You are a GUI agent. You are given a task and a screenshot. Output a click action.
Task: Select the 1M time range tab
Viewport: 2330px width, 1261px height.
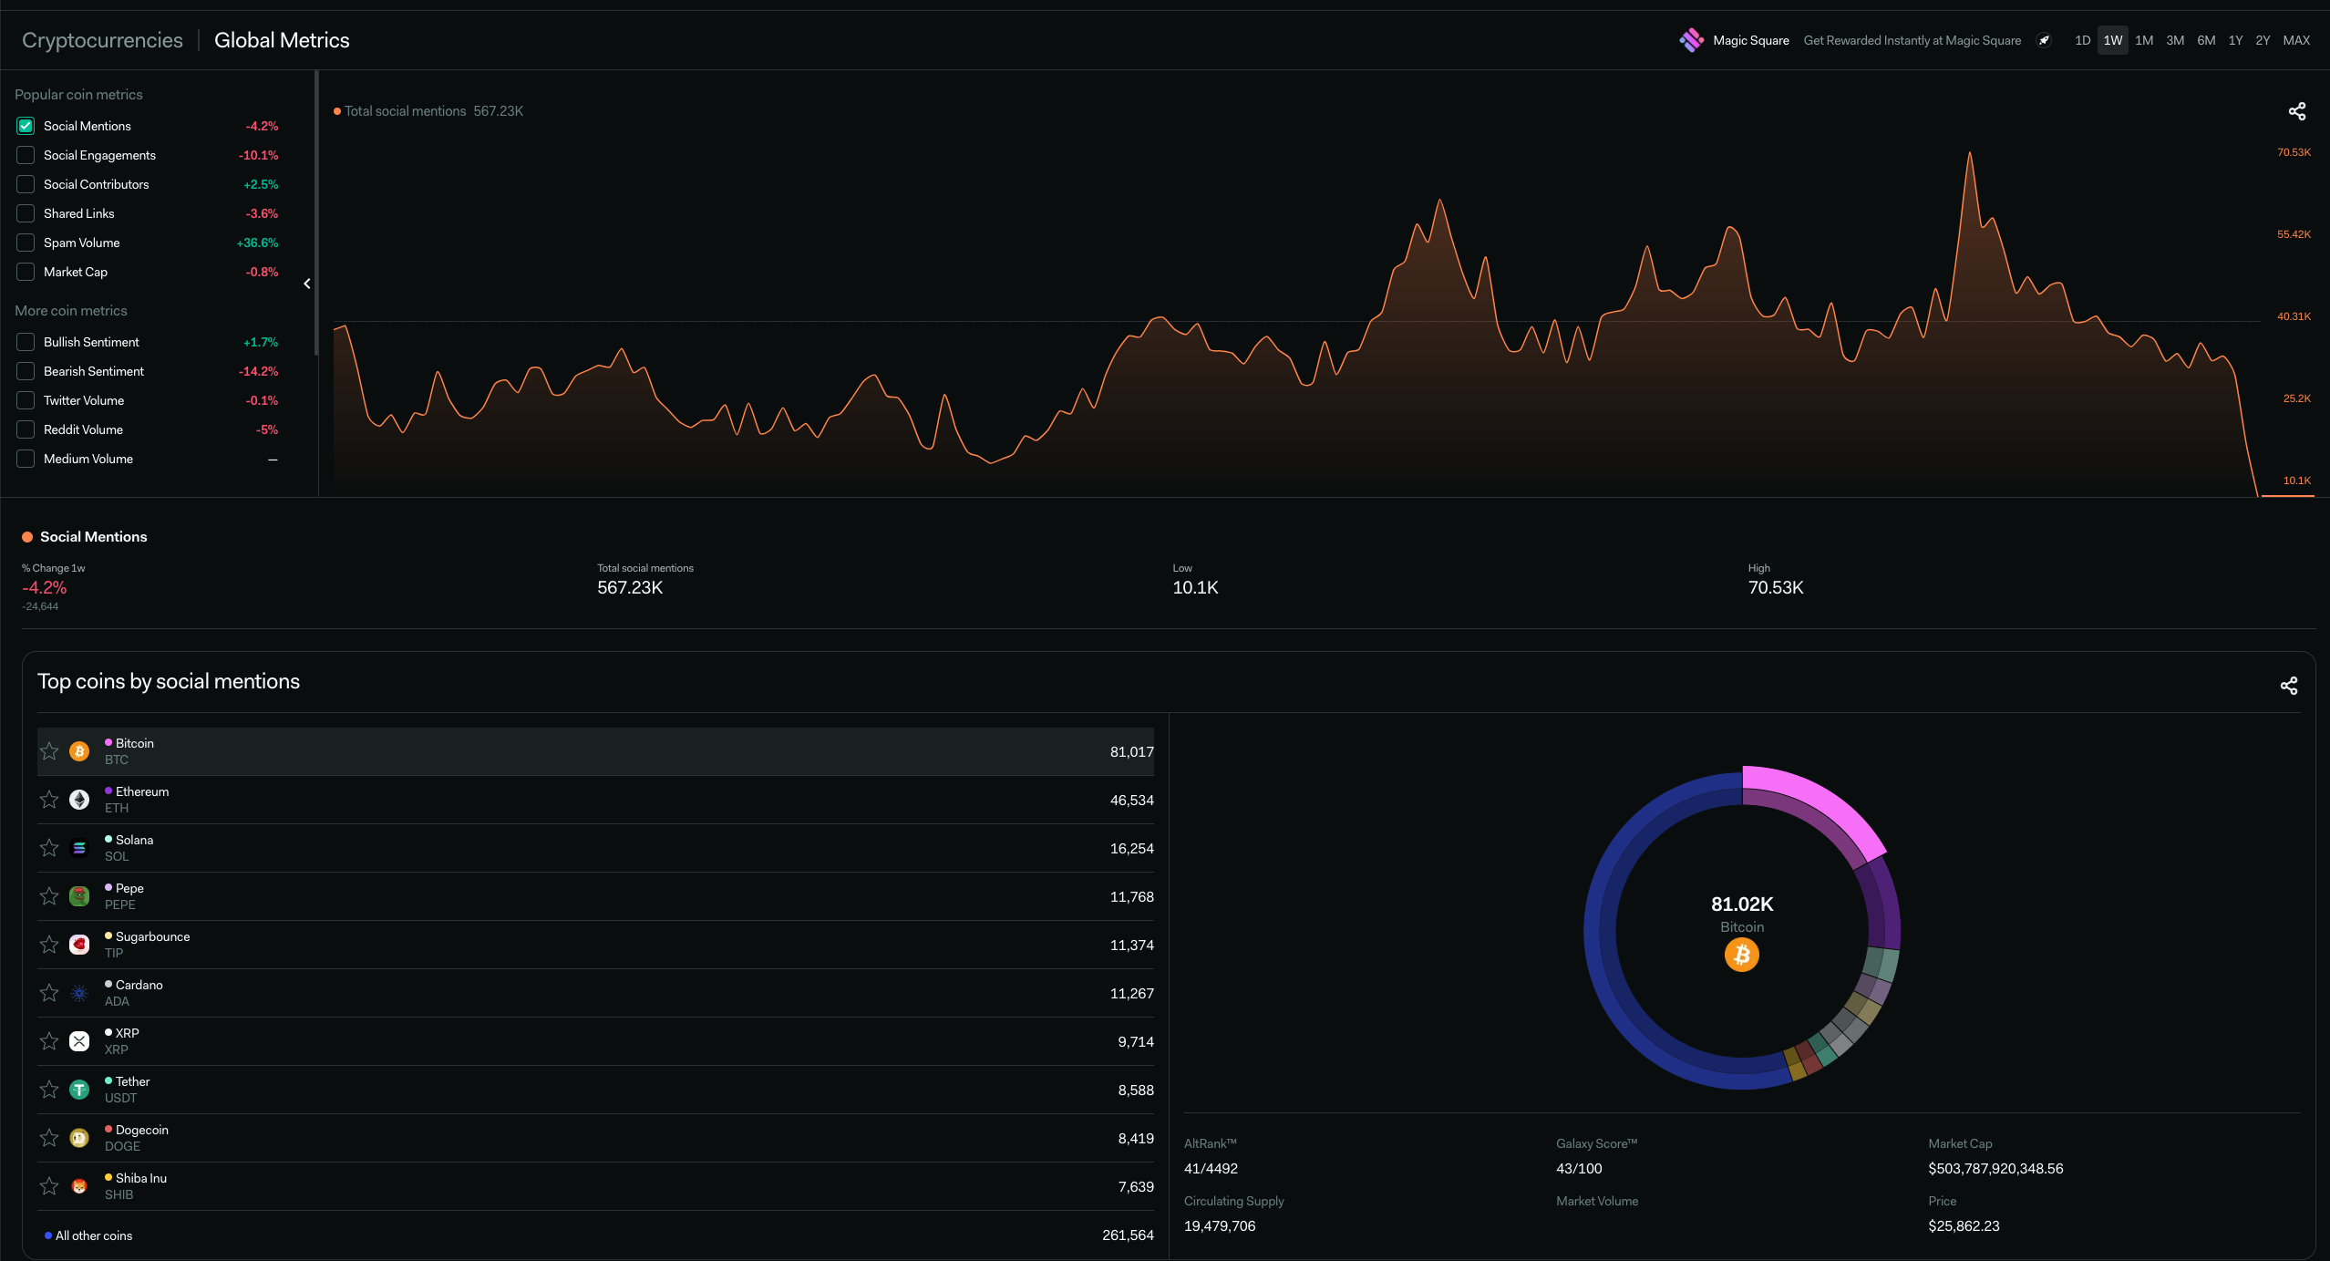2143,40
